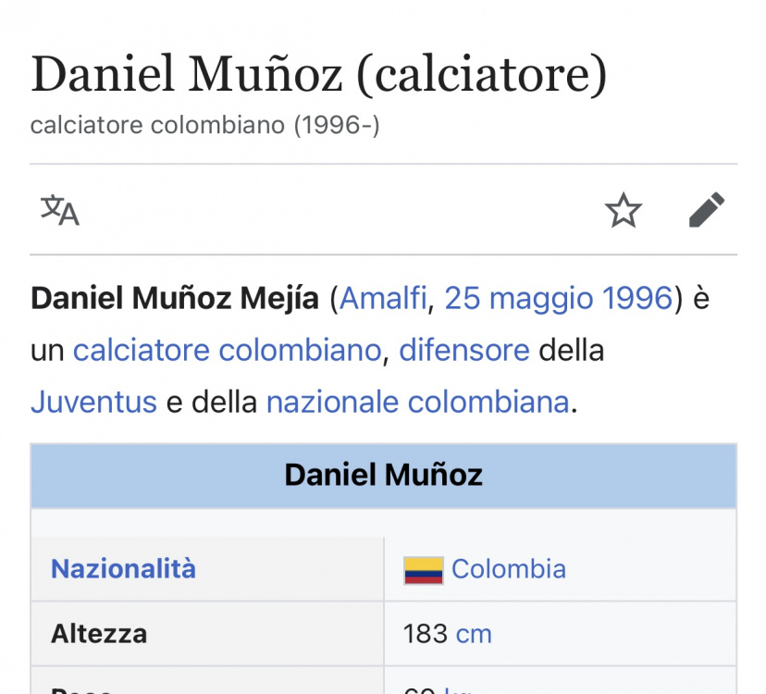Open the calciatore link
Image resolution: width=766 pixels, height=694 pixels.
[x=142, y=350]
